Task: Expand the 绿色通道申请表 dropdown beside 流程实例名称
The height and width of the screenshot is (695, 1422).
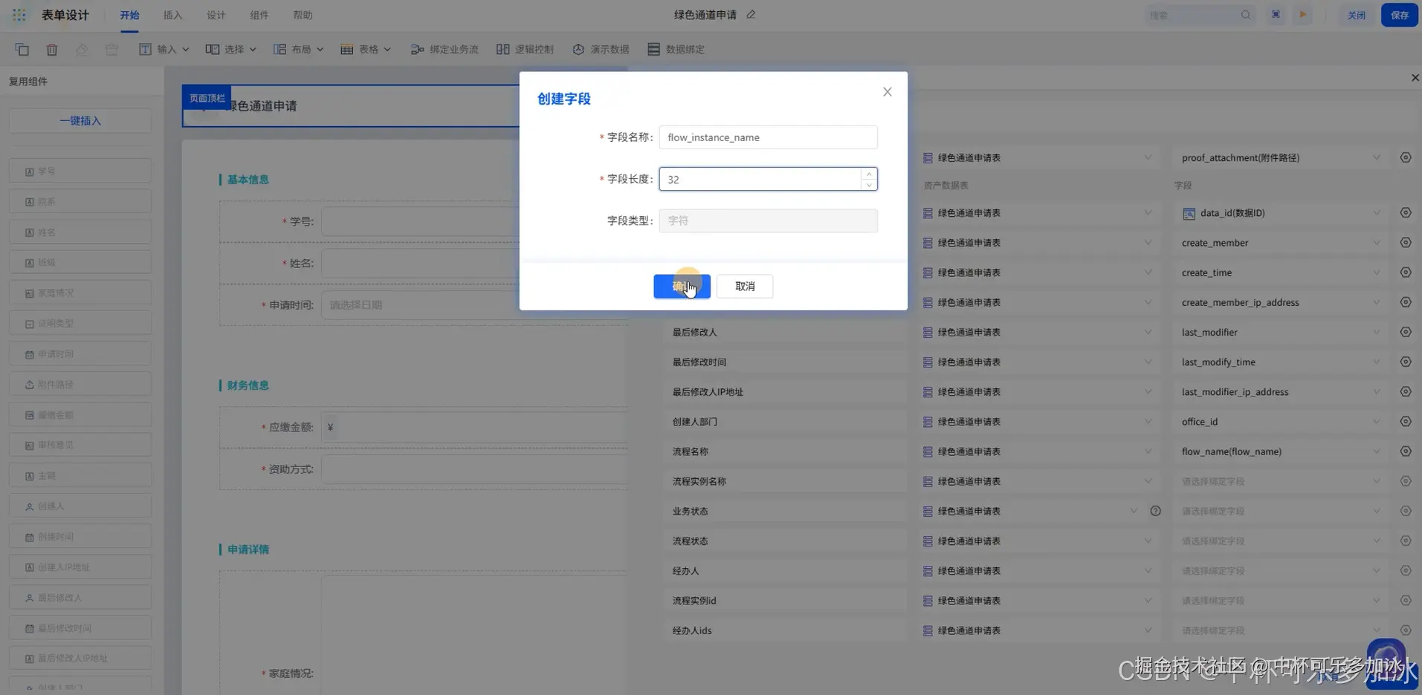Action: click(1148, 480)
